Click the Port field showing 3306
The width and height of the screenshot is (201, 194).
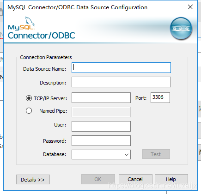tap(160, 97)
